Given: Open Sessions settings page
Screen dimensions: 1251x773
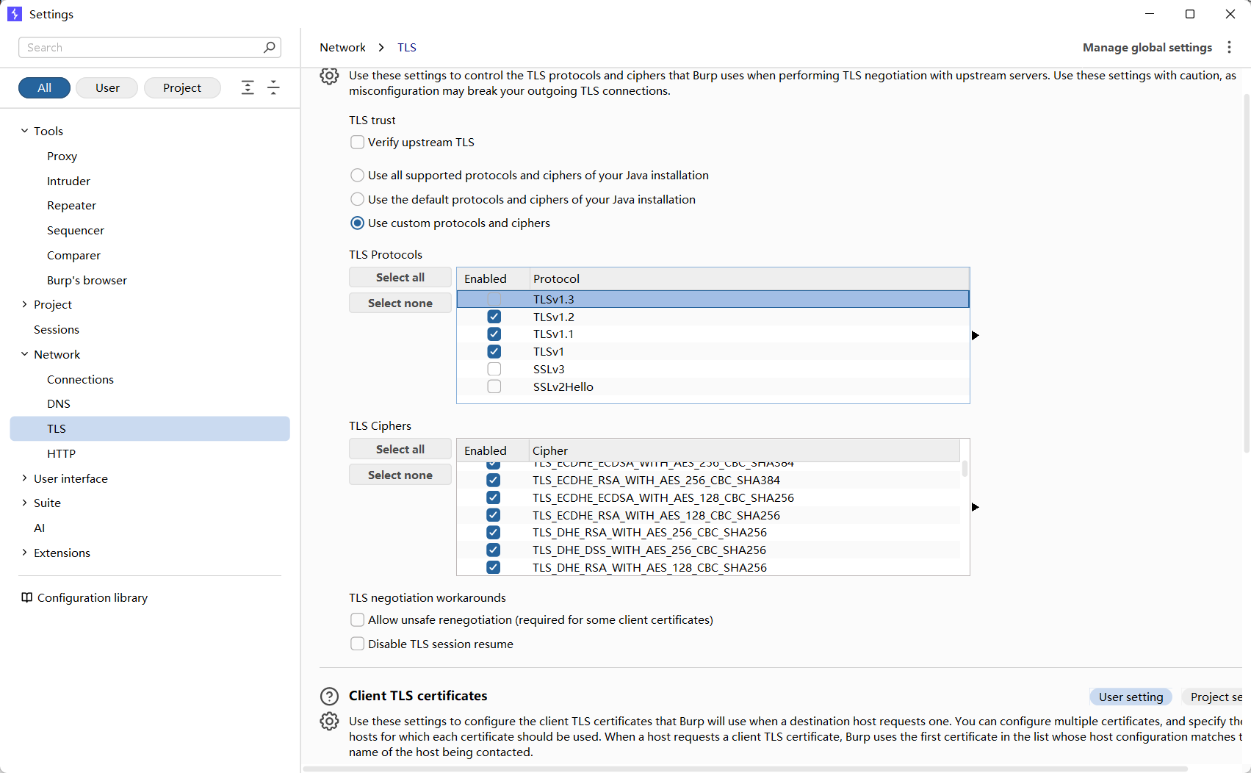Looking at the screenshot, I should click(x=57, y=329).
